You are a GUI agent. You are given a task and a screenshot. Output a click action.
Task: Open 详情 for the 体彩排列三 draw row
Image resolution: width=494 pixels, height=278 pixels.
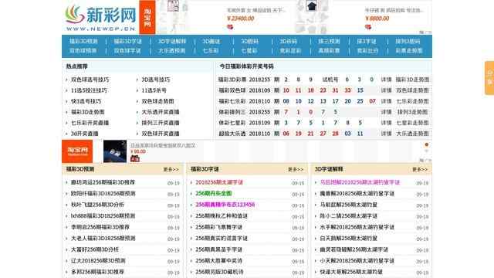[386, 112]
